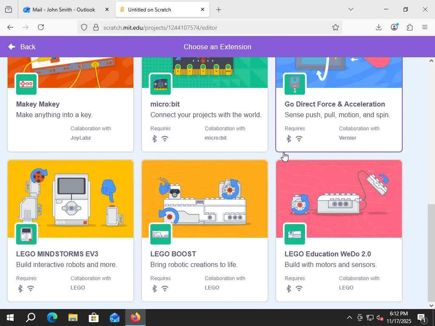Click Bluetooth icon on micro:bit card

click(x=155, y=139)
